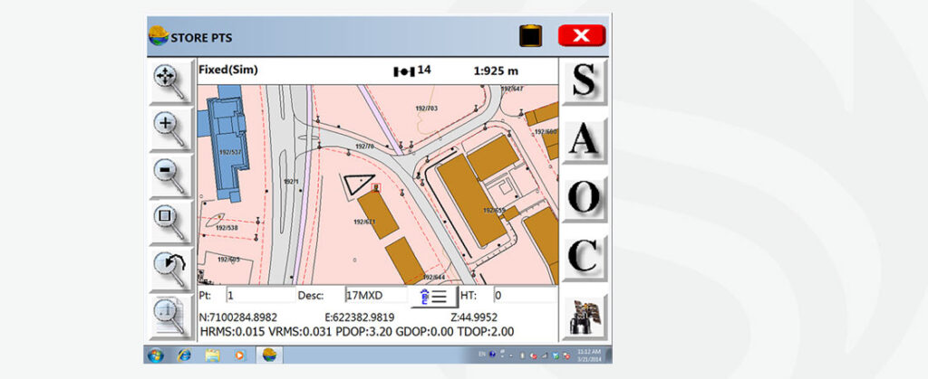Open the binoculars monitor skyplot icon
The image size is (928, 379).
(584, 318)
